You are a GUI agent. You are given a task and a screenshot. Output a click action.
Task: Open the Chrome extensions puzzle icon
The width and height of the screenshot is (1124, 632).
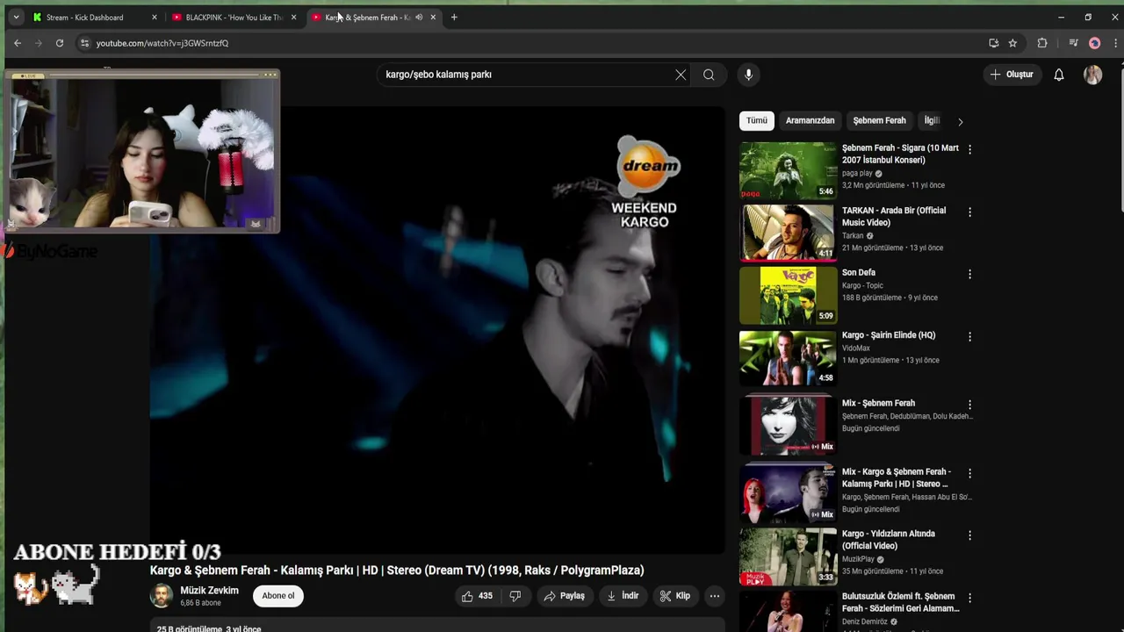[1042, 43]
